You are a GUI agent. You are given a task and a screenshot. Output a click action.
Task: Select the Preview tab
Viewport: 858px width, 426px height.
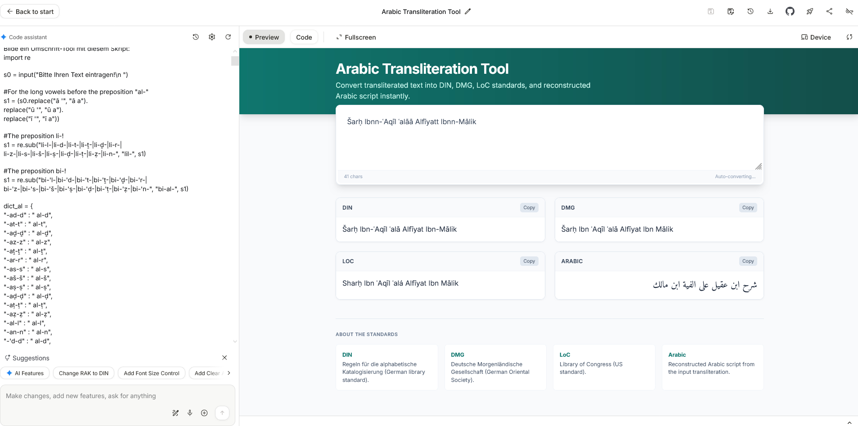click(x=264, y=37)
